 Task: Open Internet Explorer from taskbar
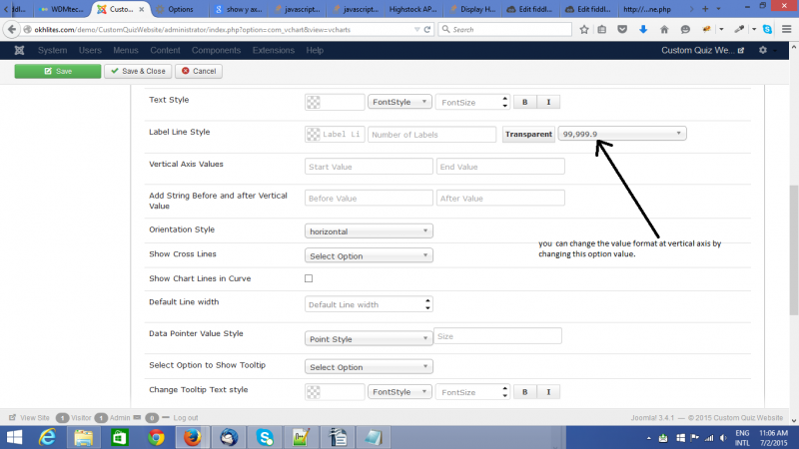click(x=46, y=436)
